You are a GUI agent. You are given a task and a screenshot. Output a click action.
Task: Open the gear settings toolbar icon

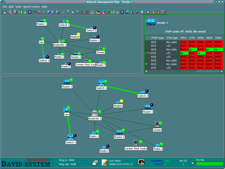click(148, 12)
